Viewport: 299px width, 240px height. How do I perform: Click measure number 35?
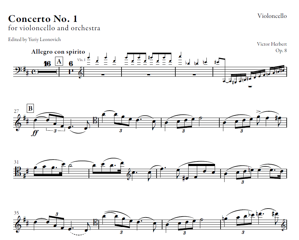(x=16, y=213)
